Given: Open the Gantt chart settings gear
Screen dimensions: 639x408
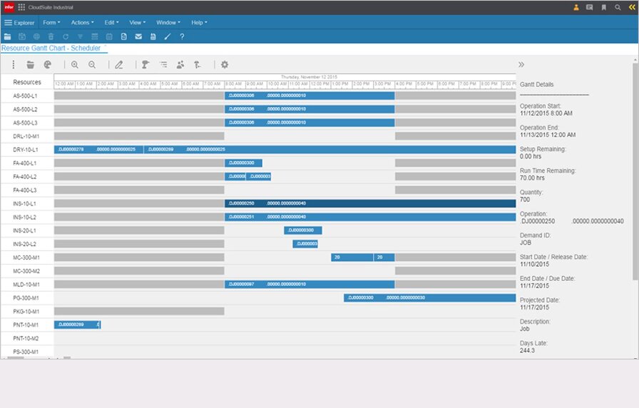Looking at the screenshot, I should [x=225, y=64].
